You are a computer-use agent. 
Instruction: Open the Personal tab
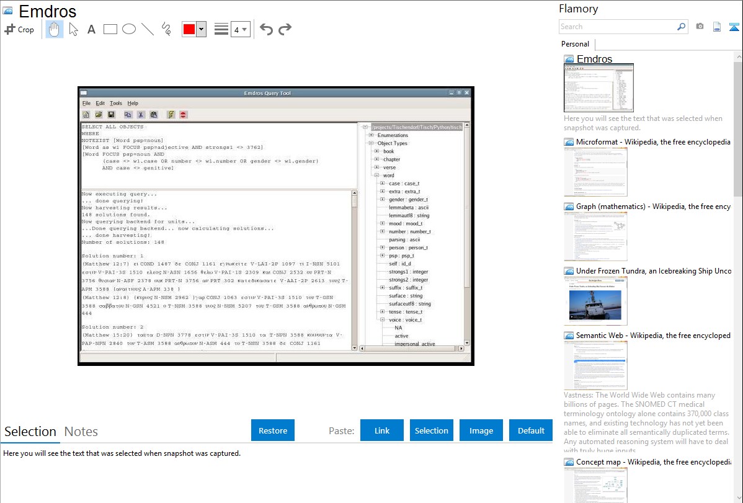pos(575,44)
